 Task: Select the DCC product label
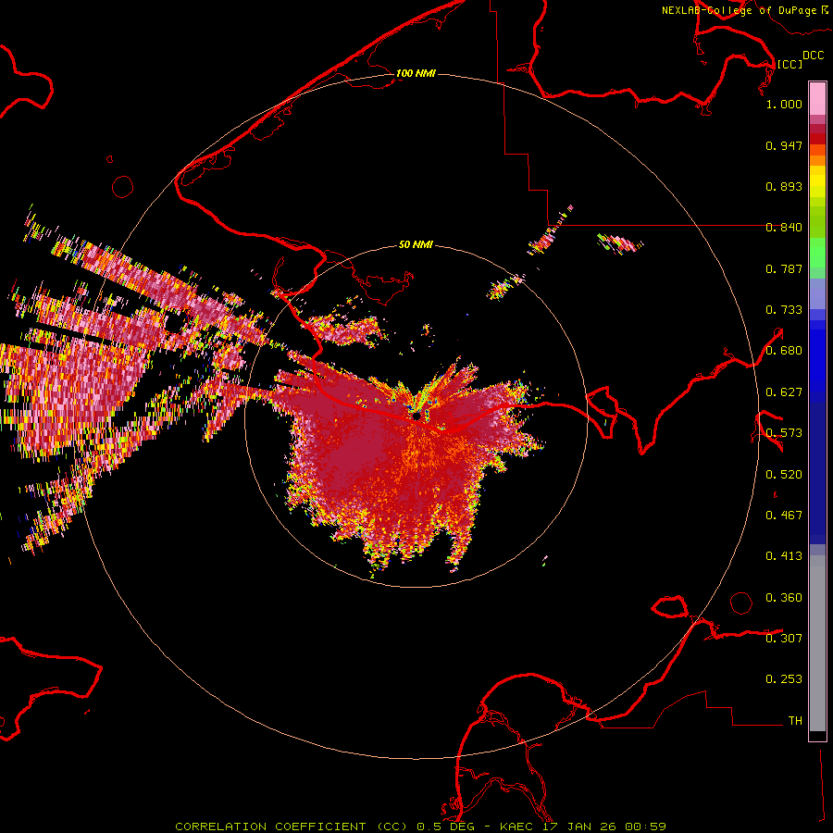click(813, 56)
